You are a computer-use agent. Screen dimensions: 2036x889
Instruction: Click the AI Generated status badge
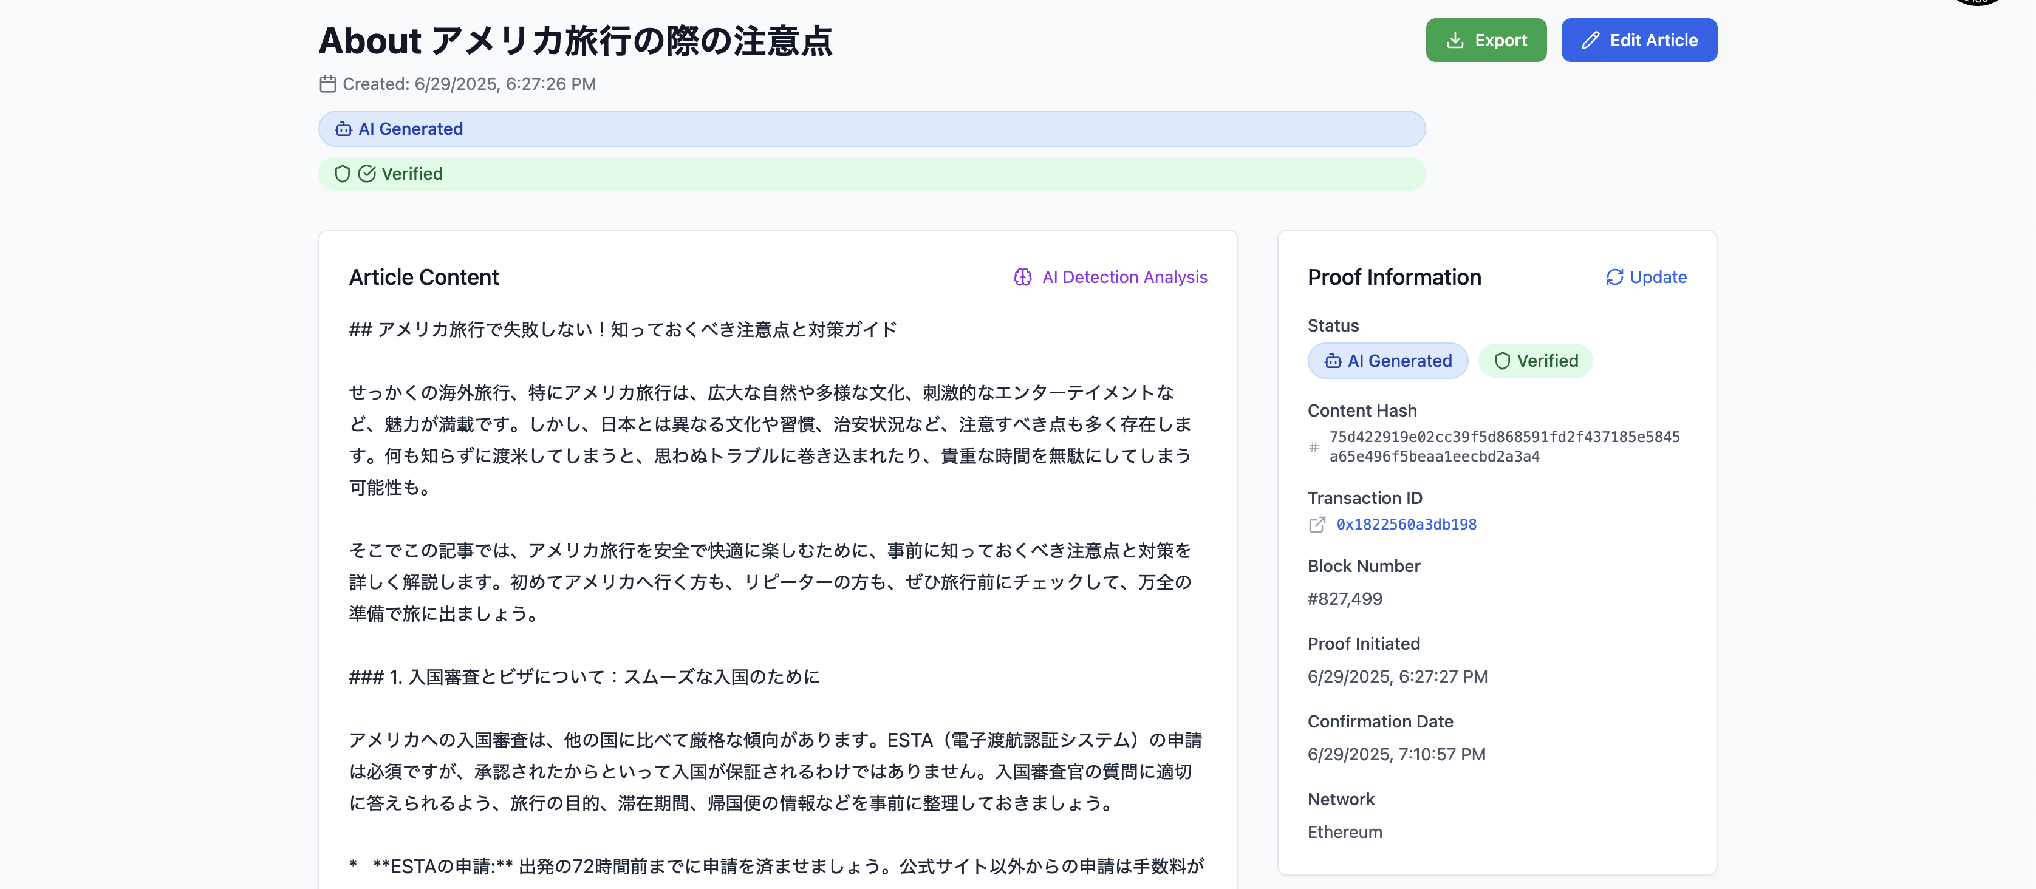coord(1388,361)
